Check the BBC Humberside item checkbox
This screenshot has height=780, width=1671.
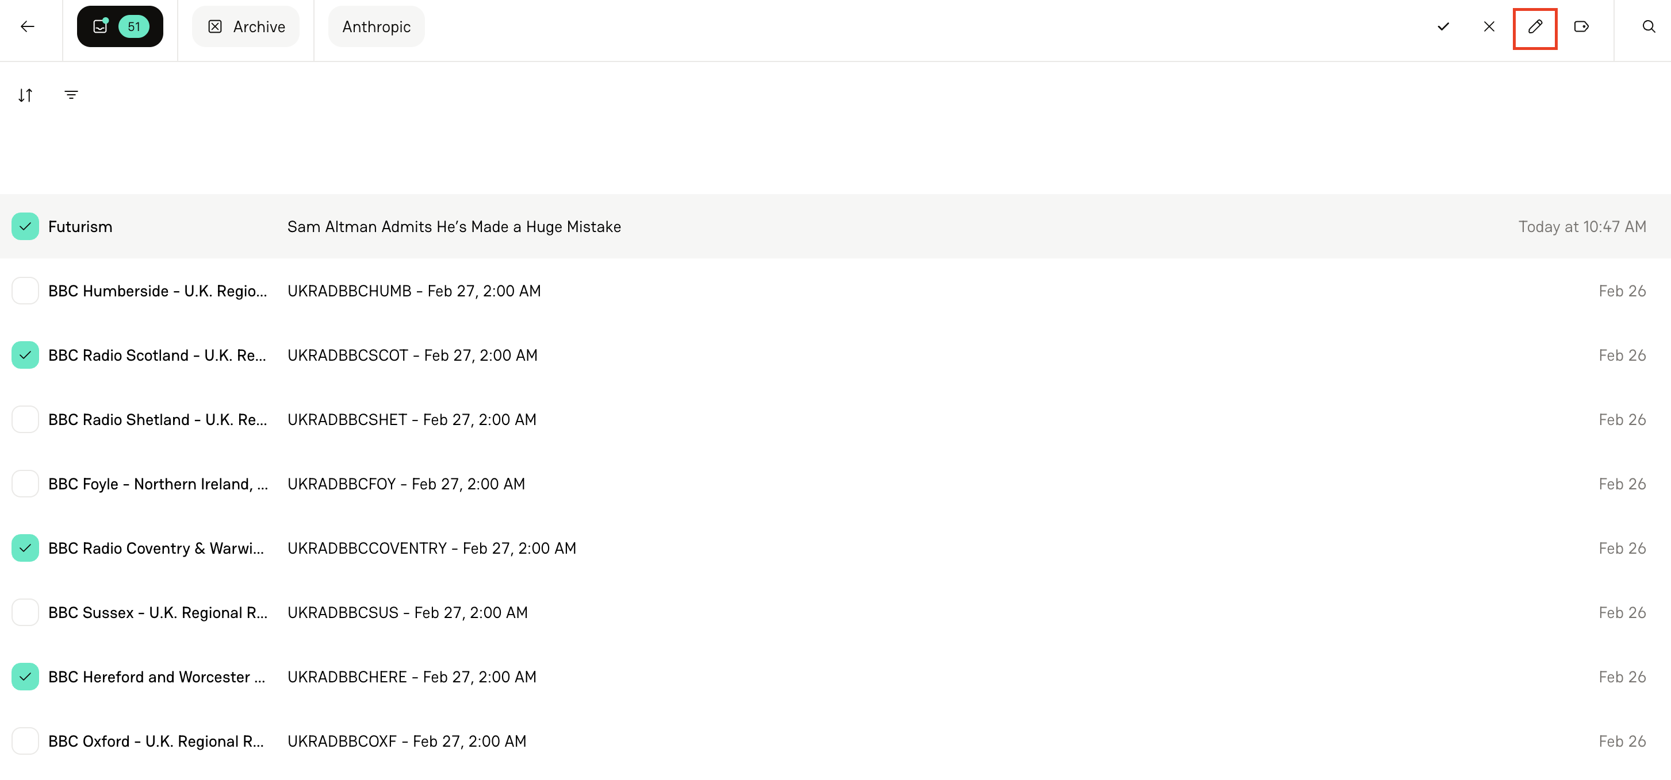coord(25,290)
